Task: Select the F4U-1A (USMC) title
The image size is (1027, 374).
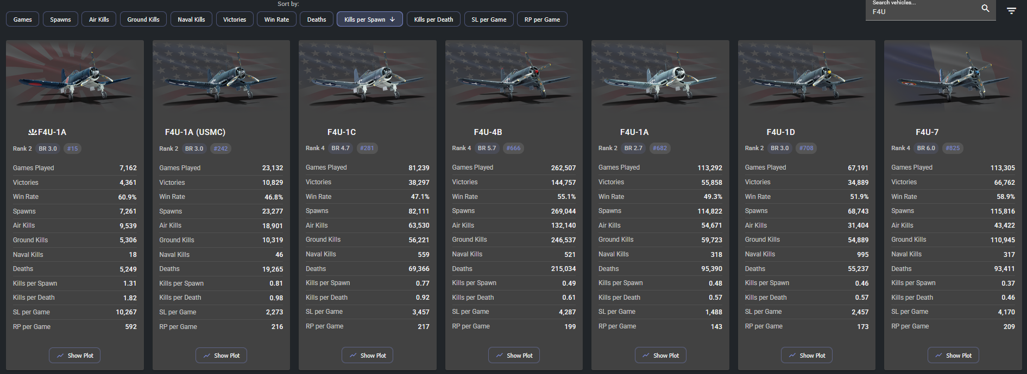Action: coord(195,132)
